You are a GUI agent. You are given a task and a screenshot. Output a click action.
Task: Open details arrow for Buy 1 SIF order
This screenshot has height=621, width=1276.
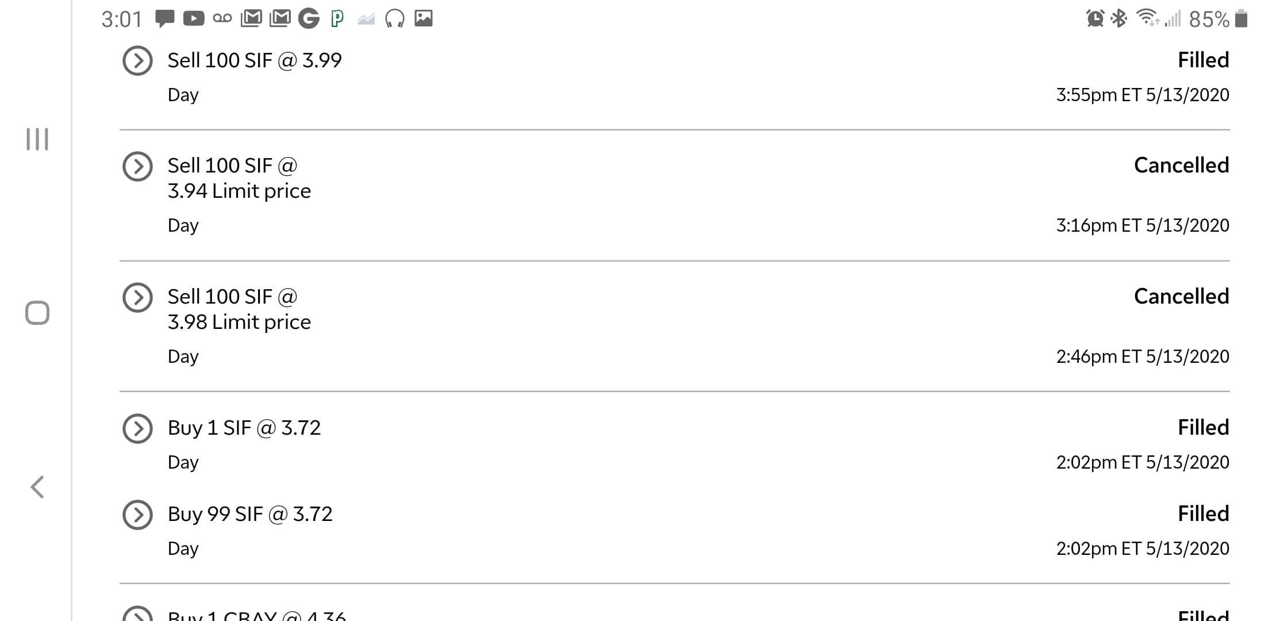[137, 428]
